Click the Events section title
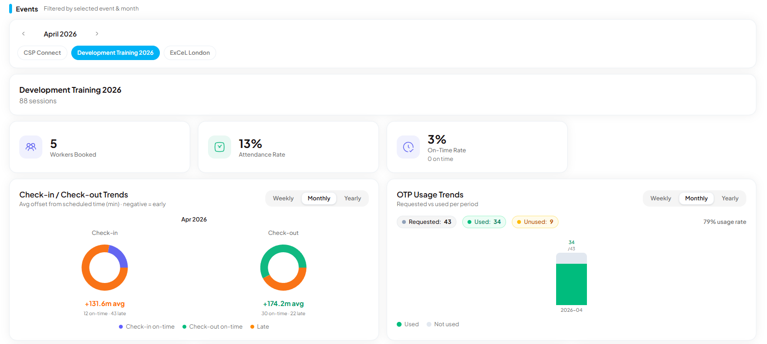The image size is (767, 344). pyautogui.click(x=27, y=9)
